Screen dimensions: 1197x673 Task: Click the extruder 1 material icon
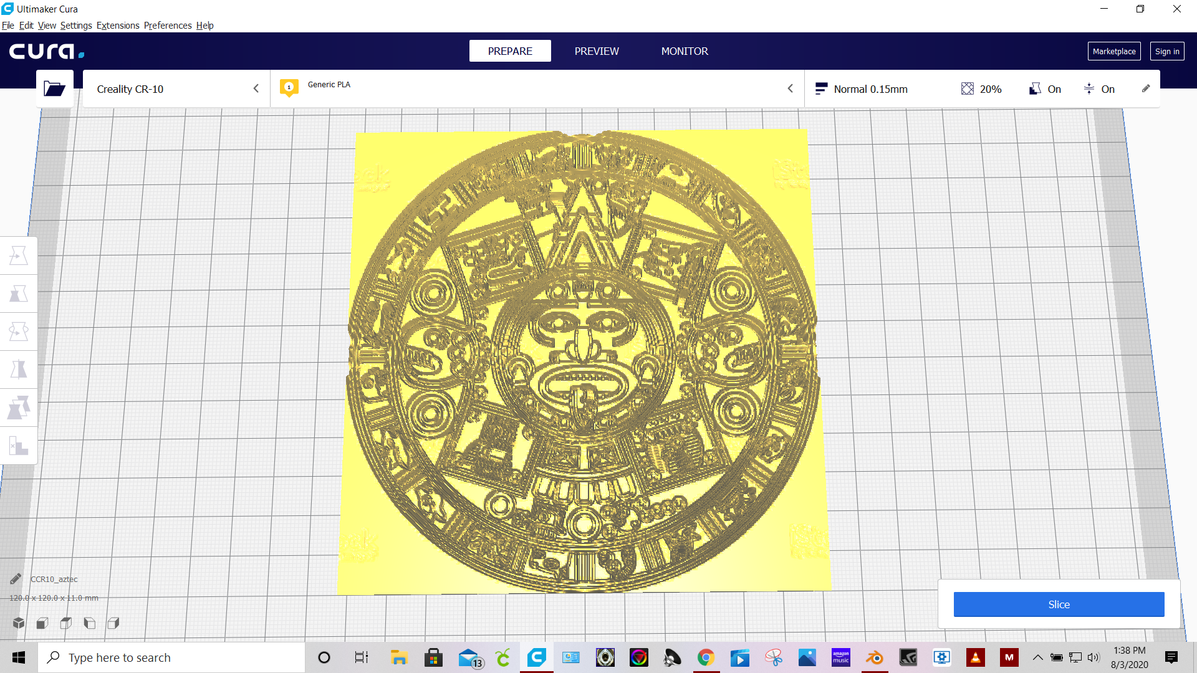[x=289, y=88]
